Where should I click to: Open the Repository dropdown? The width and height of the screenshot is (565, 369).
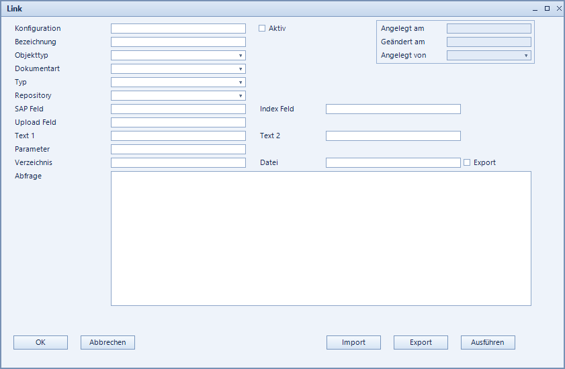tap(241, 95)
